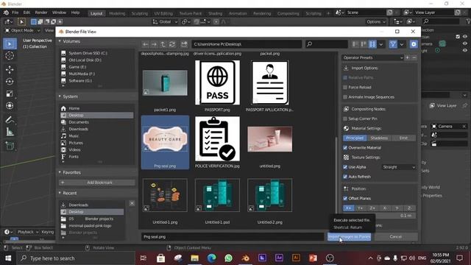Add a new operator preset
The image size is (471, 265).
tap(407, 57)
